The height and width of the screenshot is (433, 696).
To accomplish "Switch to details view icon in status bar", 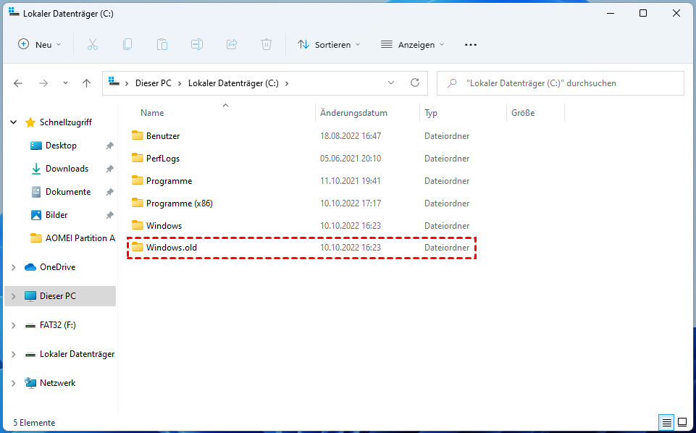I will 667,423.
